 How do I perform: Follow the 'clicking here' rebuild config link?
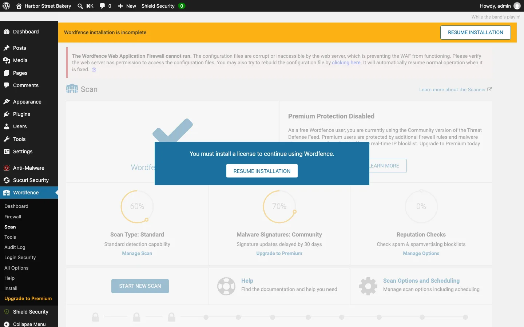pyautogui.click(x=346, y=62)
